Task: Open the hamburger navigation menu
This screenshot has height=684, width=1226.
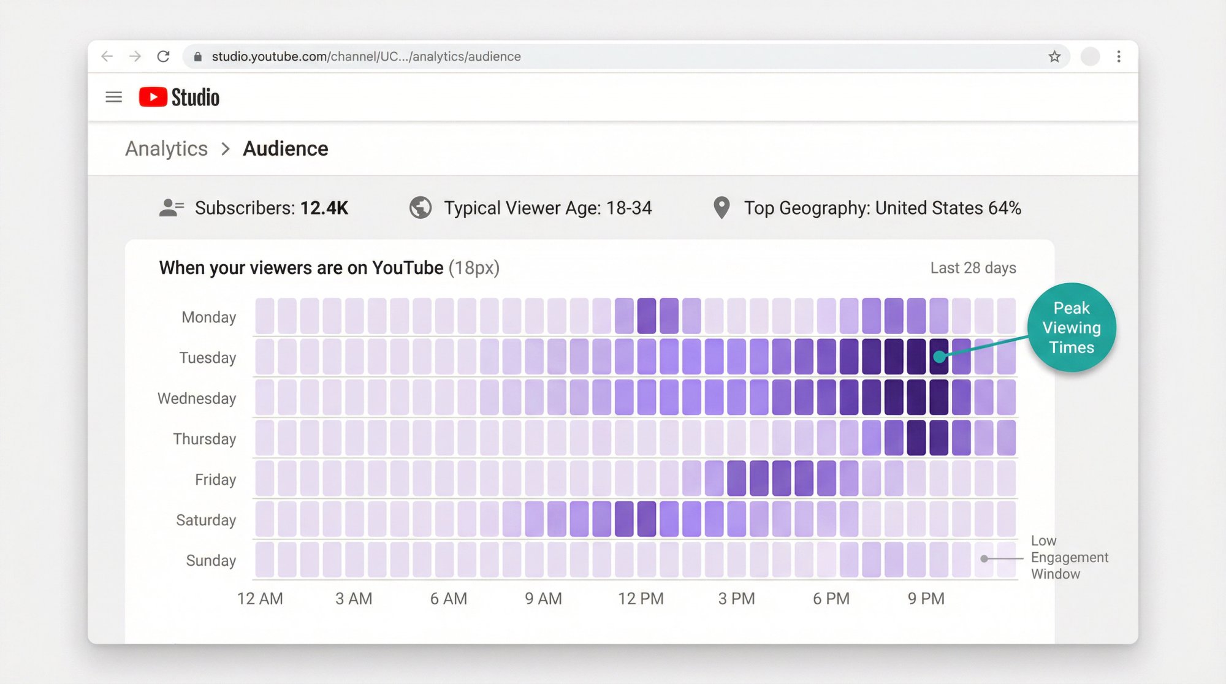Action: click(x=113, y=97)
